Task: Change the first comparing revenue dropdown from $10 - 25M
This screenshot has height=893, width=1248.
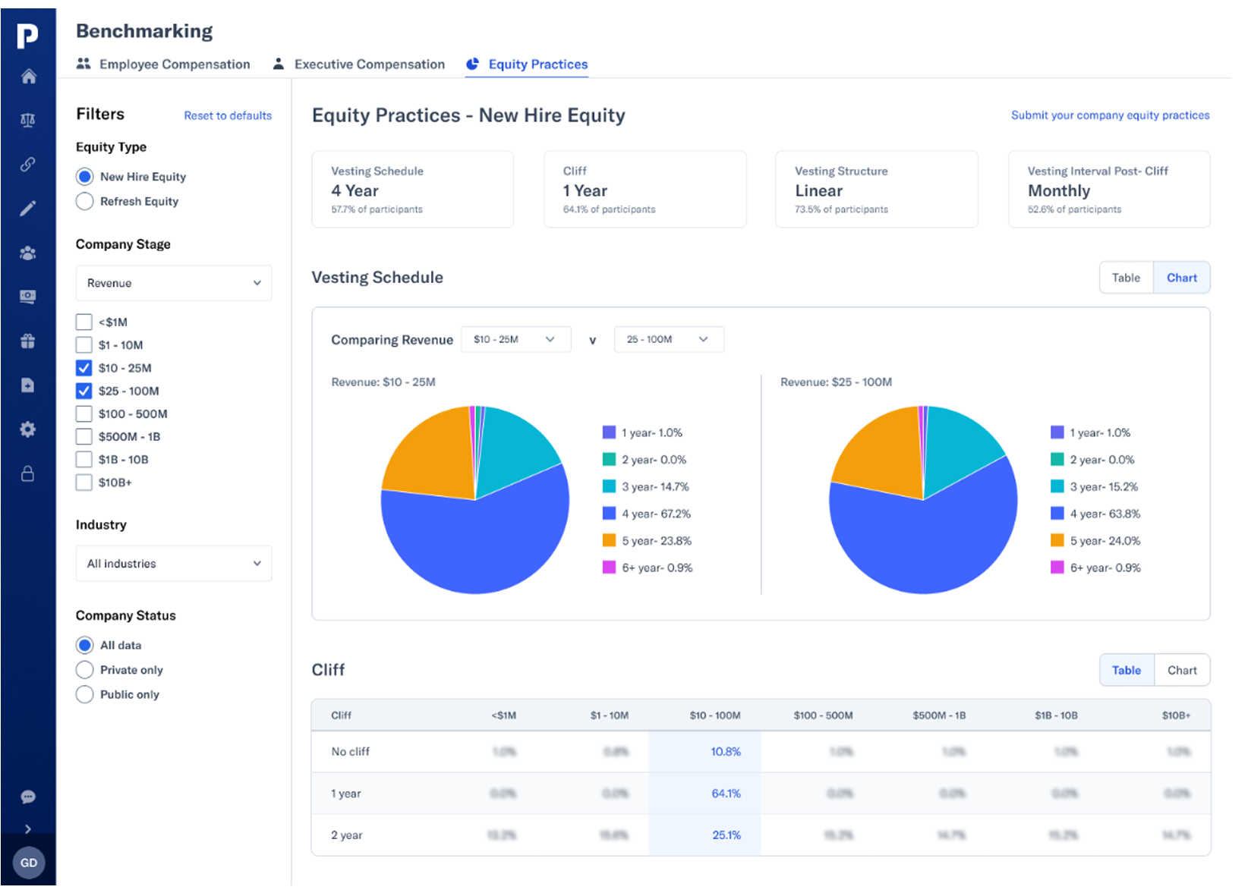Action: (x=515, y=339)
